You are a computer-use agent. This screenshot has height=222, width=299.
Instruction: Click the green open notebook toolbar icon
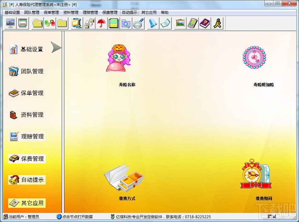pyautogui.click(x=165, y=23)
